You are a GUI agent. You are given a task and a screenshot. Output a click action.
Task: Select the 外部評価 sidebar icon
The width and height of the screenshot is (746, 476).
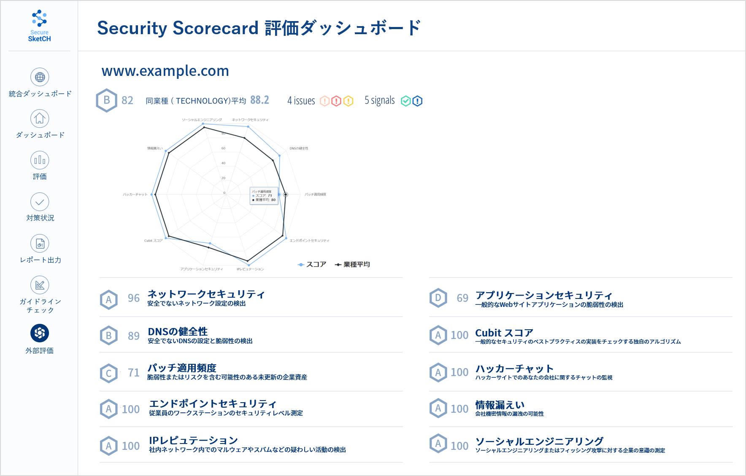click(40, 333)
